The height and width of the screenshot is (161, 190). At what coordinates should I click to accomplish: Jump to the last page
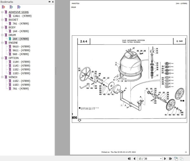coord(170,158)
